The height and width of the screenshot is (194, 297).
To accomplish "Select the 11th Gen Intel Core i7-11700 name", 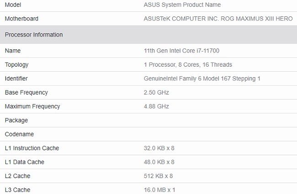I will point(181,51).
